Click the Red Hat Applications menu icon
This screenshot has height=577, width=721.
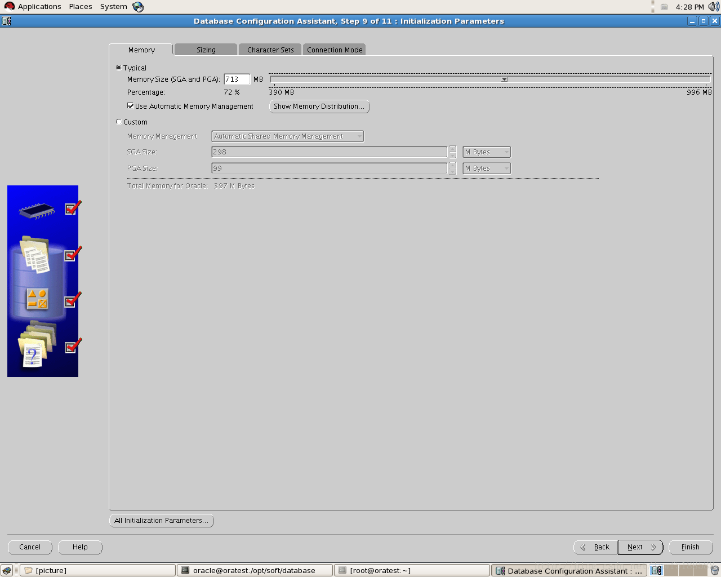tap(9, 7)
